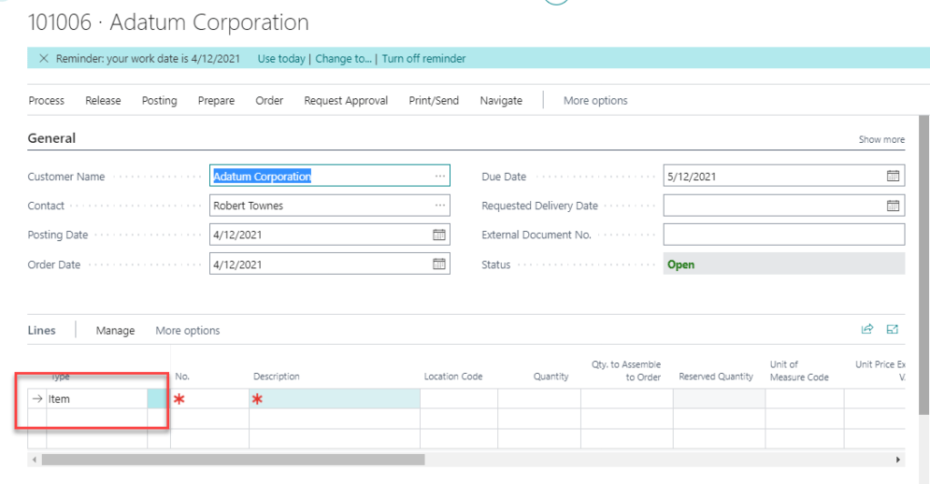Open Customer Name lookup ellipsis
This screenshot has height=484, width=930.
pos(440,176)
